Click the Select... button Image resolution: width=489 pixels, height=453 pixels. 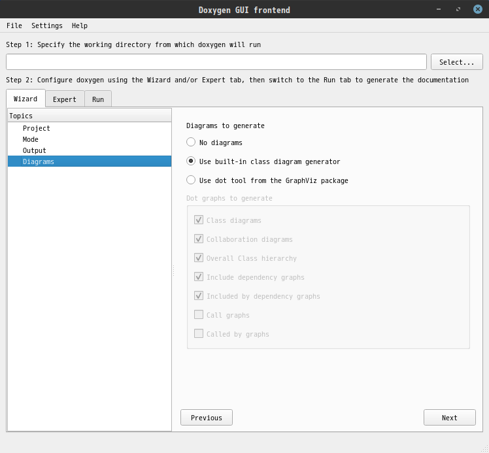point(456,61)
